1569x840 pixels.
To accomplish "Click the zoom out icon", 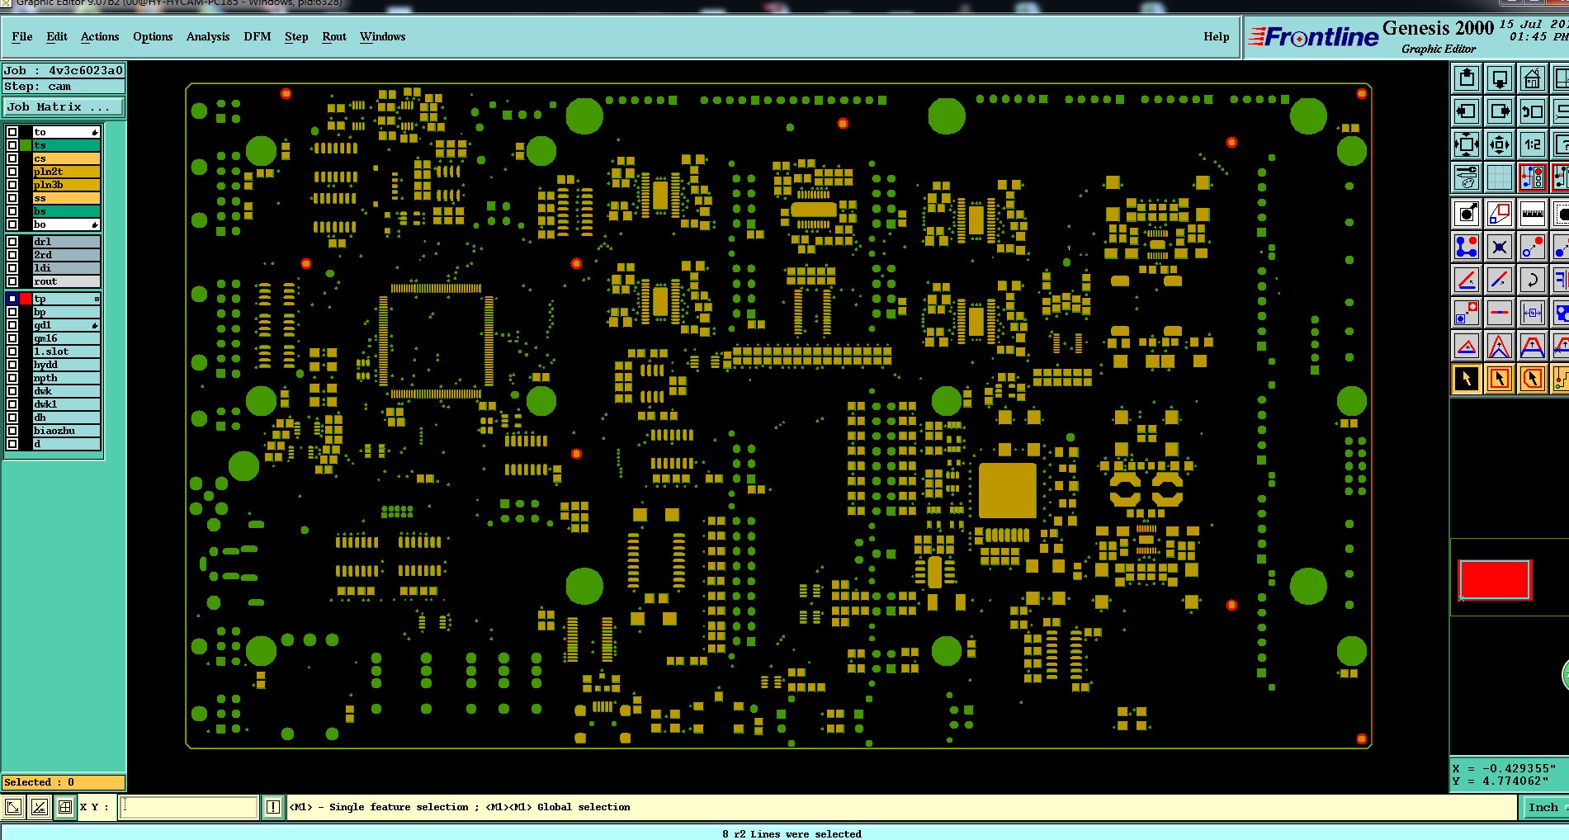I will click(1500, 144).
